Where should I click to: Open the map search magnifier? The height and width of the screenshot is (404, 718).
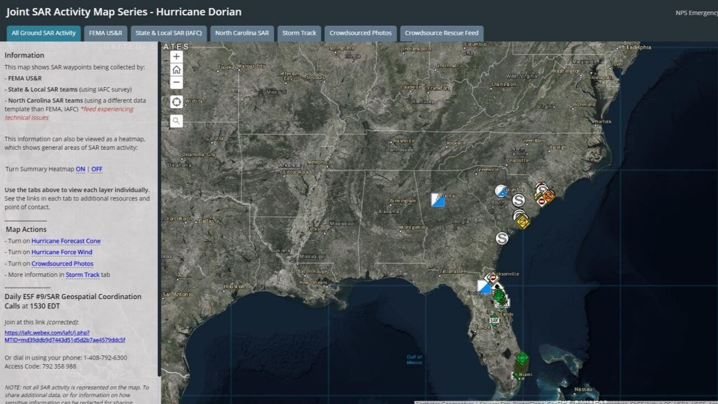point(176,121)
